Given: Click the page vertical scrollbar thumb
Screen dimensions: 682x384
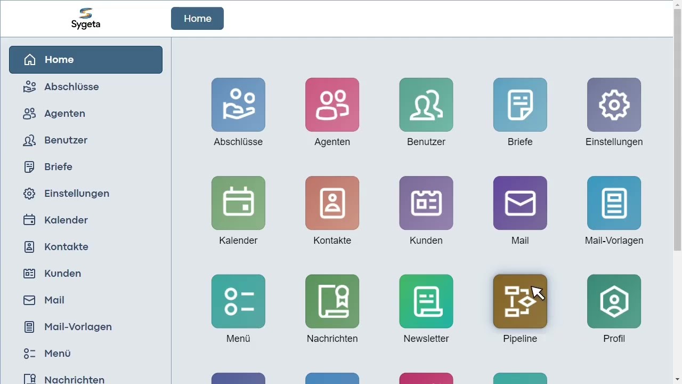Looking at the screenshot, I should [x=677, y=130].
